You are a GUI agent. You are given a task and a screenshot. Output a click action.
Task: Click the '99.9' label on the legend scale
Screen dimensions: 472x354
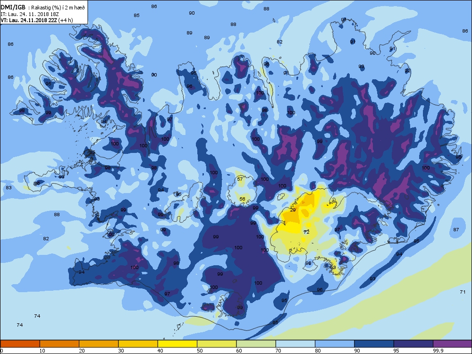click(438, 351)
